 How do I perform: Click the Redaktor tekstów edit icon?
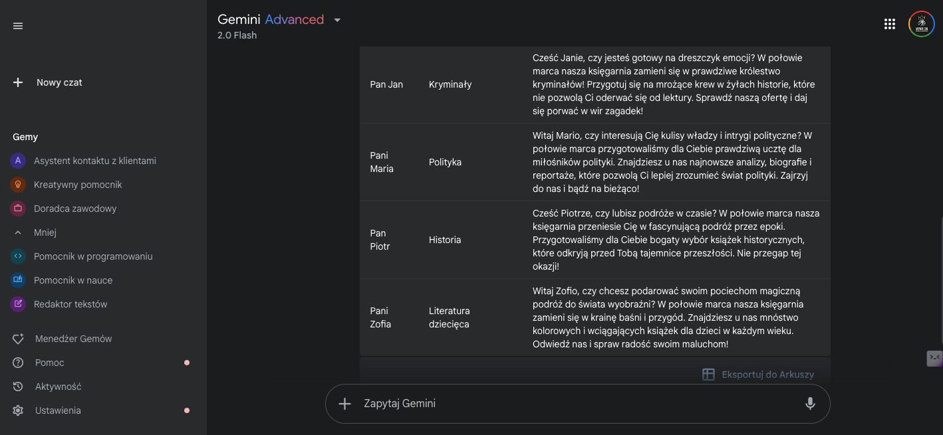coord(18,304)
